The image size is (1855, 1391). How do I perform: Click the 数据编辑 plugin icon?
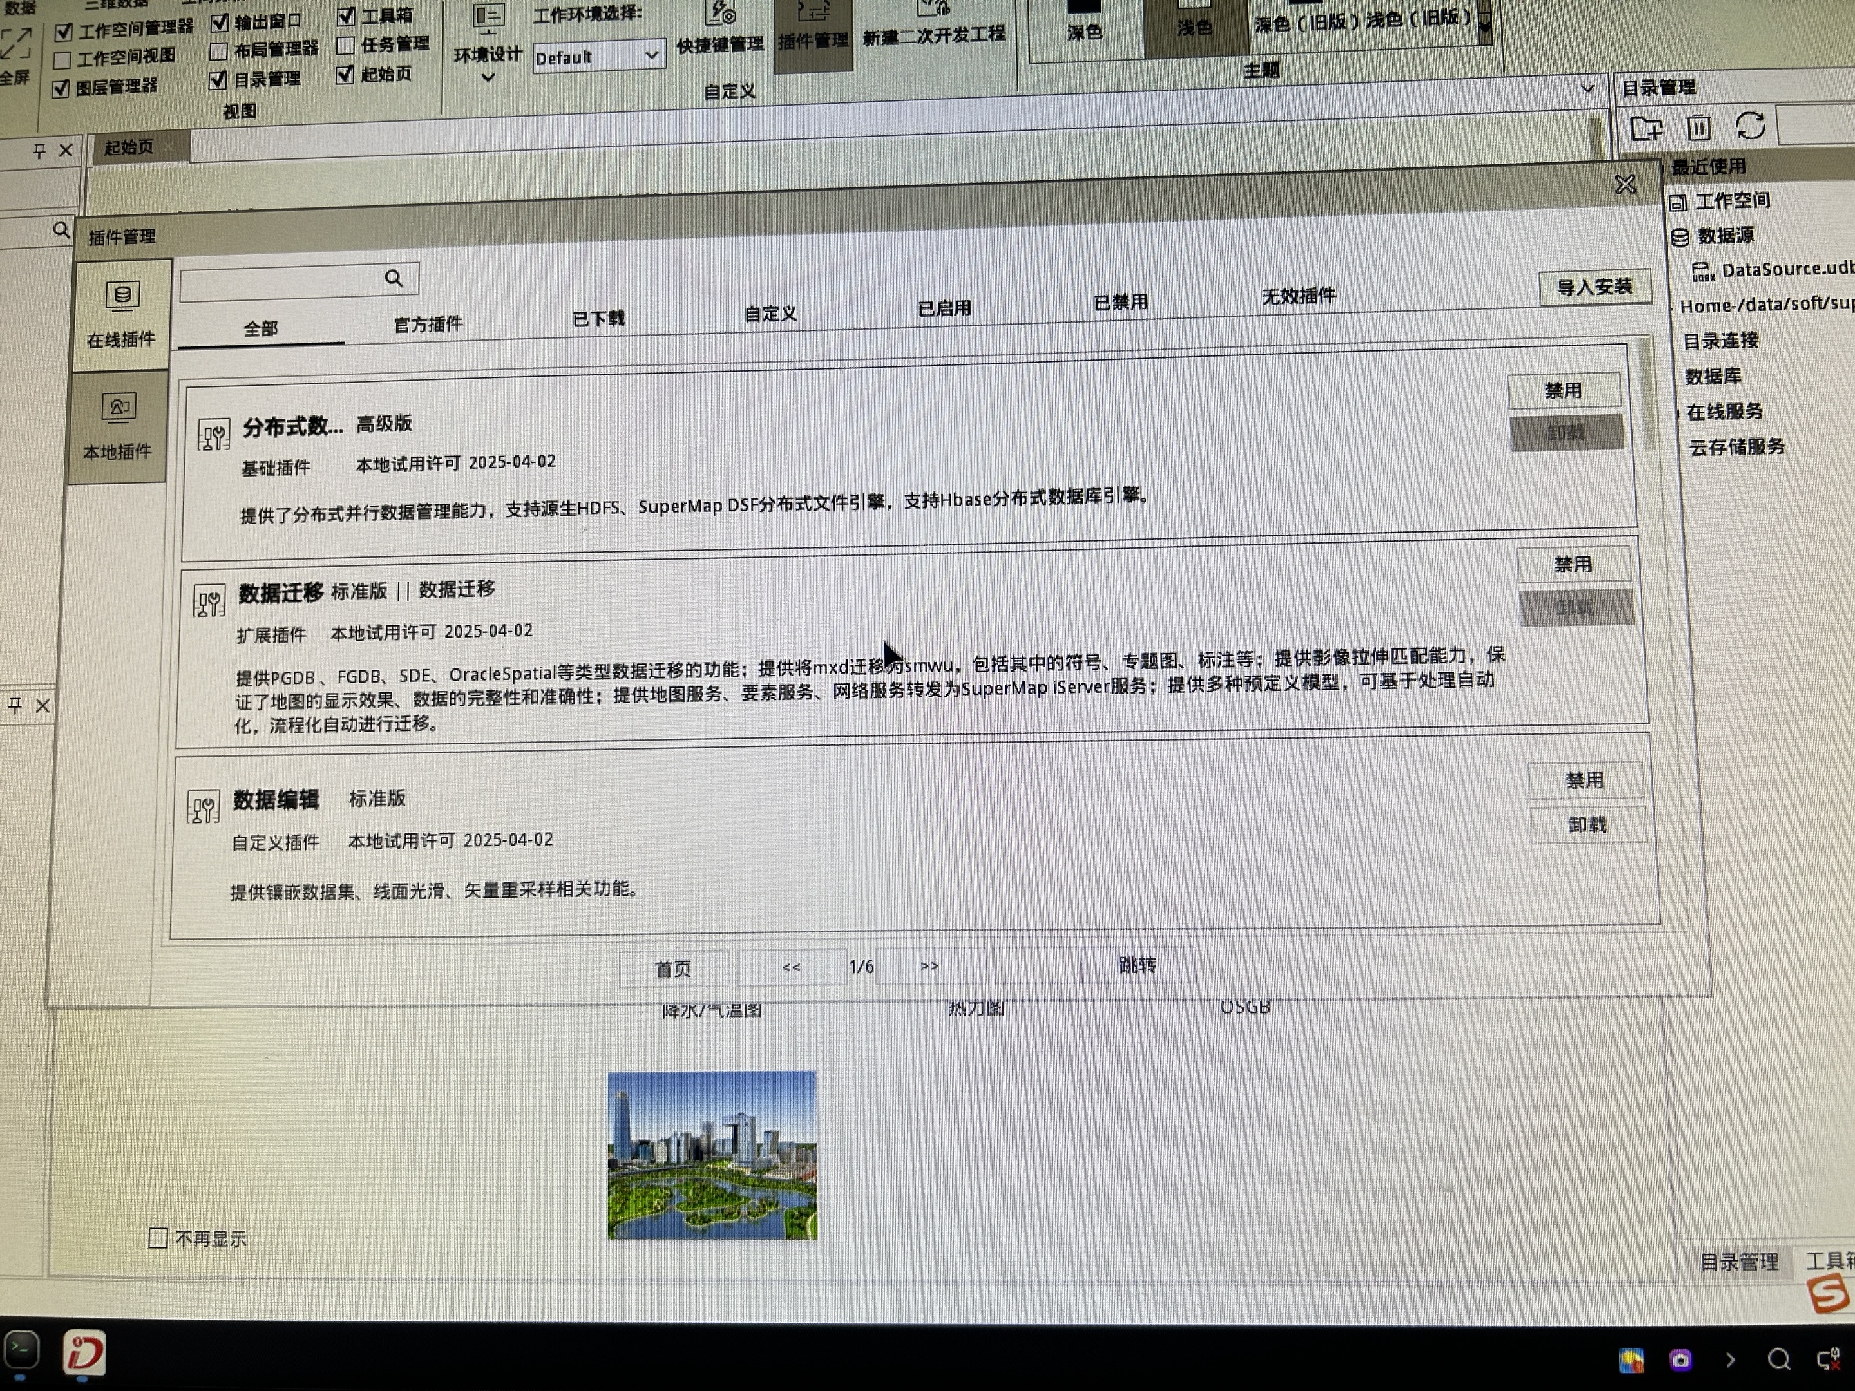[203, 808]
